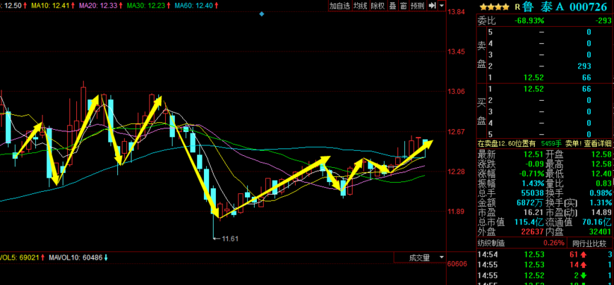614x285 pixels.
Task: Click the MA30 12.23 legend label
Action: point(149,6)
